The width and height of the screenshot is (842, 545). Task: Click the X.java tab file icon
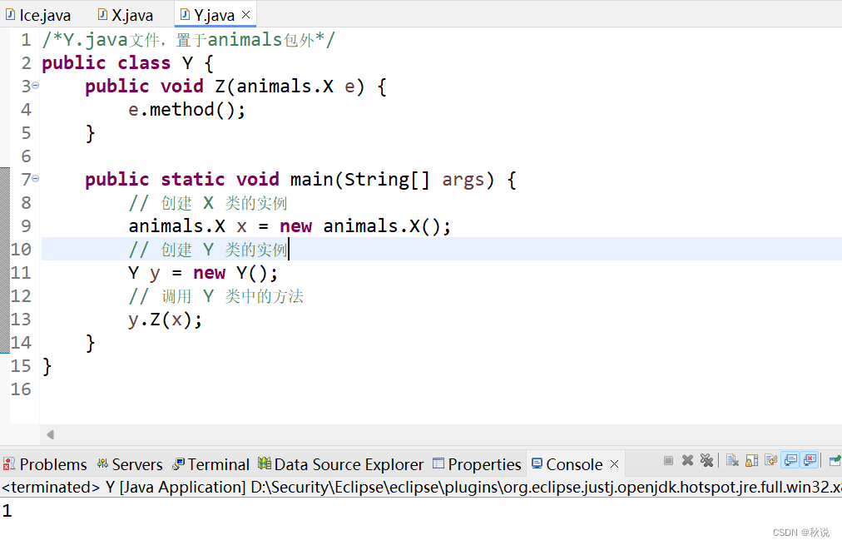click(102, 14)
